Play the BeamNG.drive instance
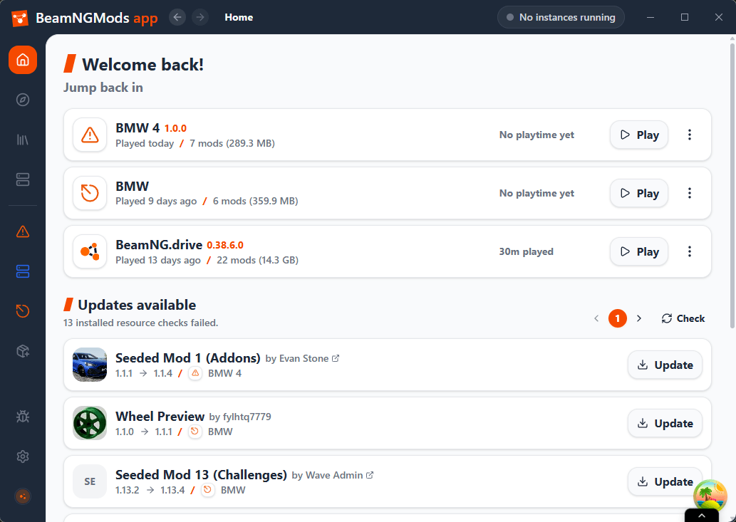This screenshot has height=522, width=736. (639, 252)
